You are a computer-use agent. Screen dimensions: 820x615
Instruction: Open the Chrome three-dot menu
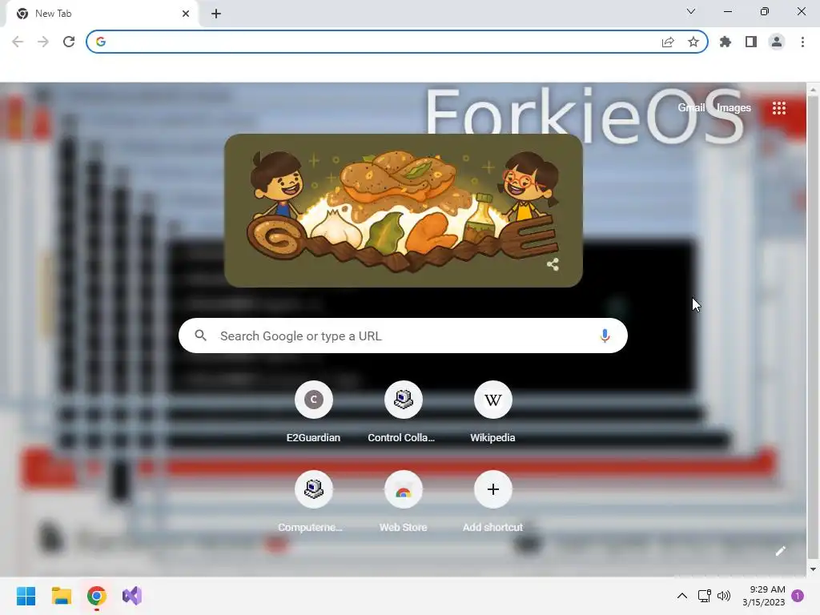[802, 42]
